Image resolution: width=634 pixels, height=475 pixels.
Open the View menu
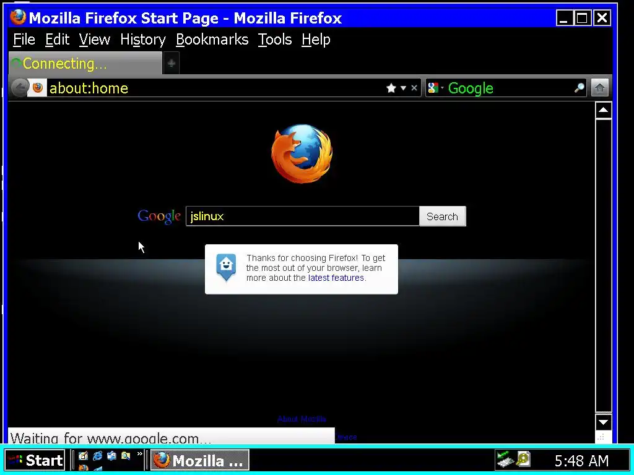click(95, 40)
